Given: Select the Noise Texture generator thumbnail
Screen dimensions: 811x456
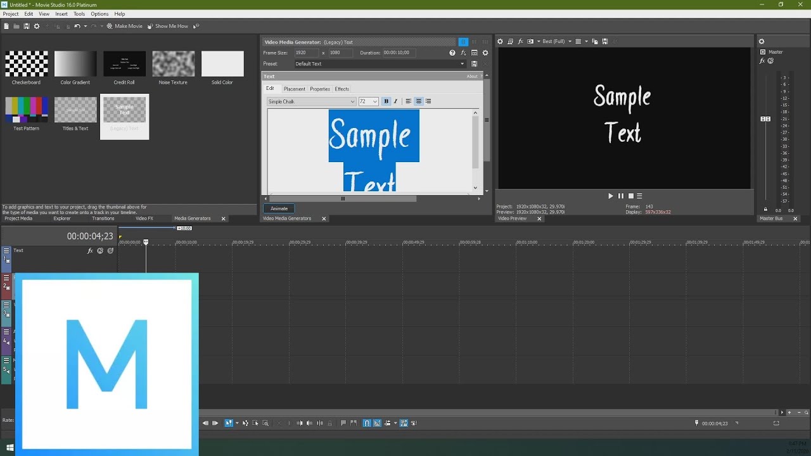Looking at the screenshot, I should tap(173, 64).
